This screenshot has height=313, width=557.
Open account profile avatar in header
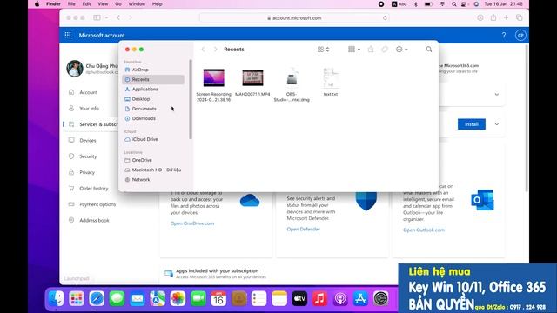pyautogui.click(x=520, y=35)
